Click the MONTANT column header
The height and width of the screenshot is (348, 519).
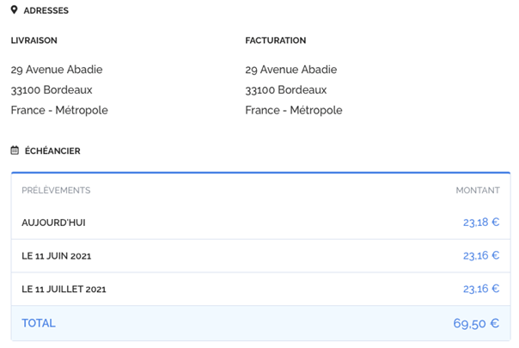point(477,190)
